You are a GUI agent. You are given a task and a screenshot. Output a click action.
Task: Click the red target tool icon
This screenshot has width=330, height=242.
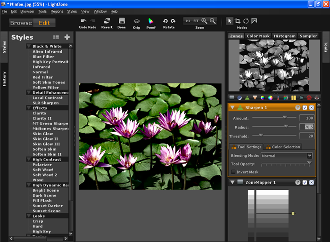309,98
